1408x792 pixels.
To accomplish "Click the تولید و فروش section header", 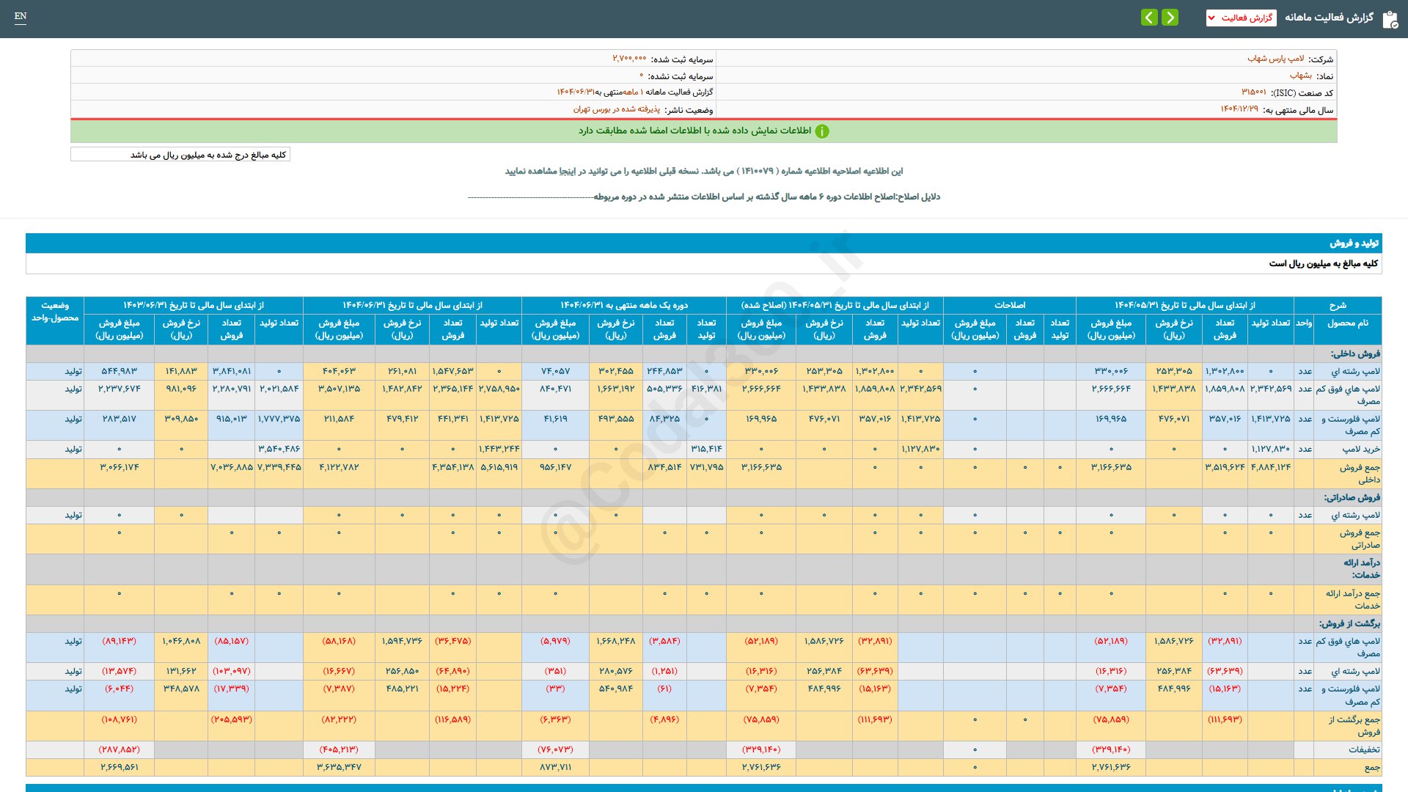I will pyautogui.click(x=1354, y=243).
